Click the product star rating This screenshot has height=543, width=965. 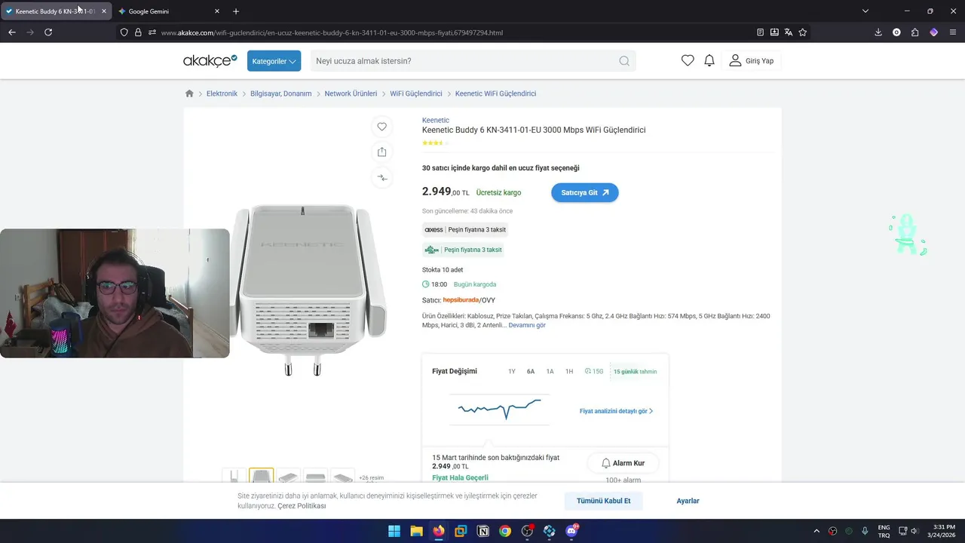[x=435, y=143]
